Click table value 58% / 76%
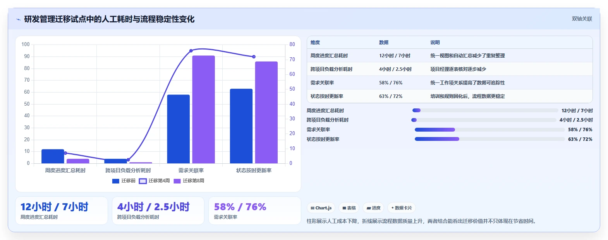The width and height of the screenshot is (608, 240). (x=391, y=83)
